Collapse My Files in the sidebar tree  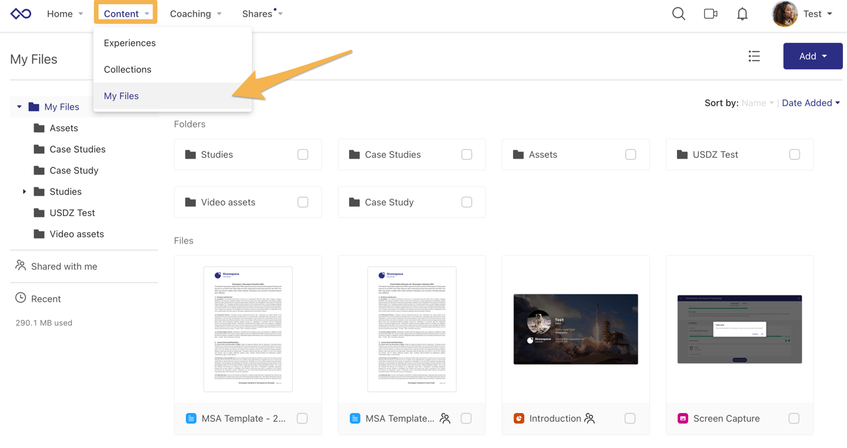18,106
